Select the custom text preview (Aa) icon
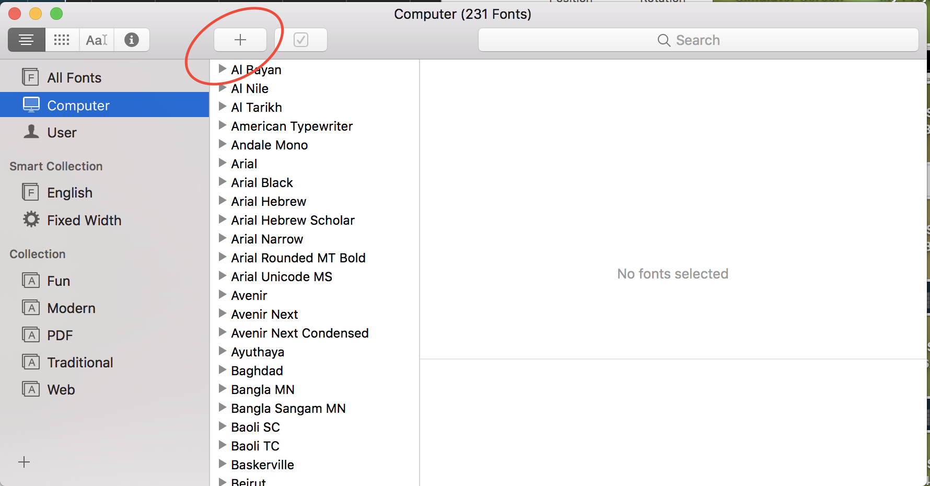 click(x=97, y=40)
